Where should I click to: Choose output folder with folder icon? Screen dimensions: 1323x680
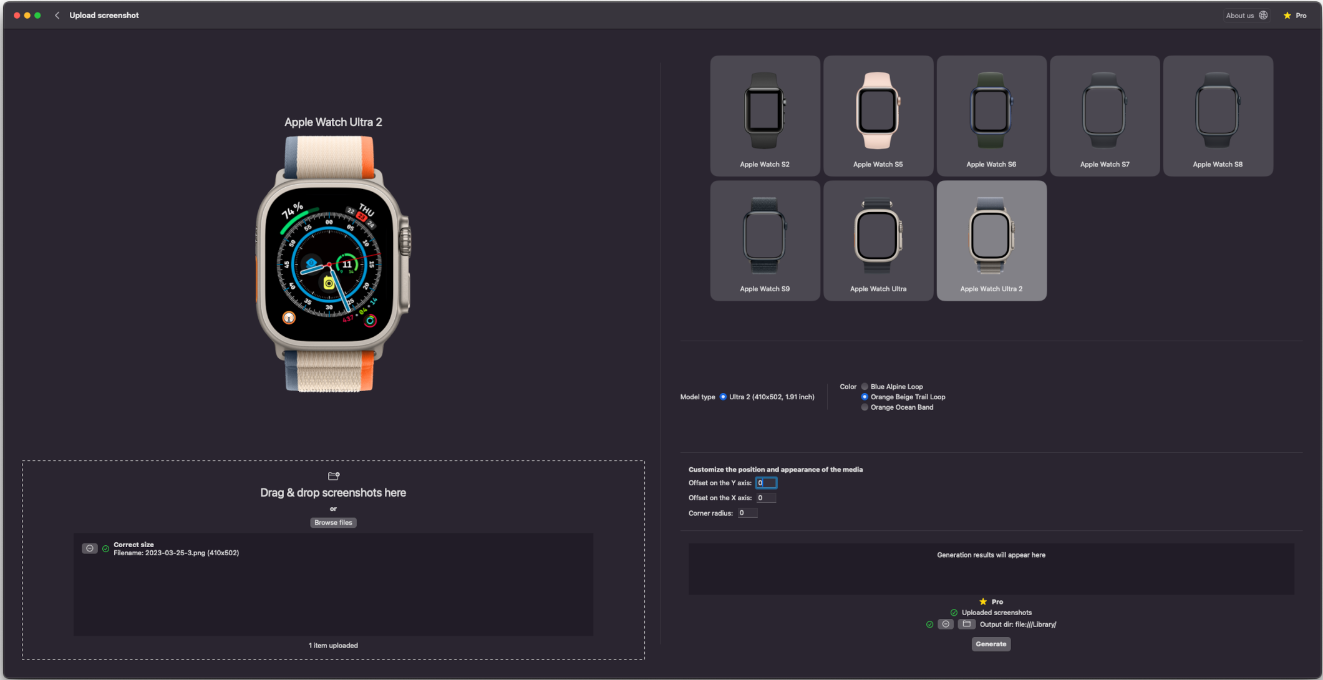coord(966,624)
